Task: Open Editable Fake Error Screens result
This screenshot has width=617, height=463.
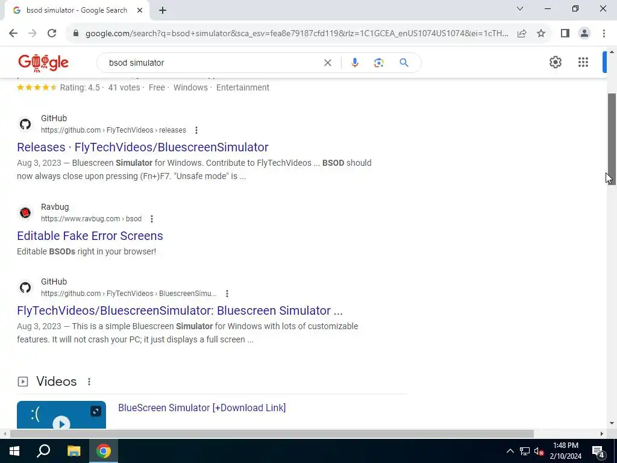Action: pyautogui.click(x=90, y=236)
